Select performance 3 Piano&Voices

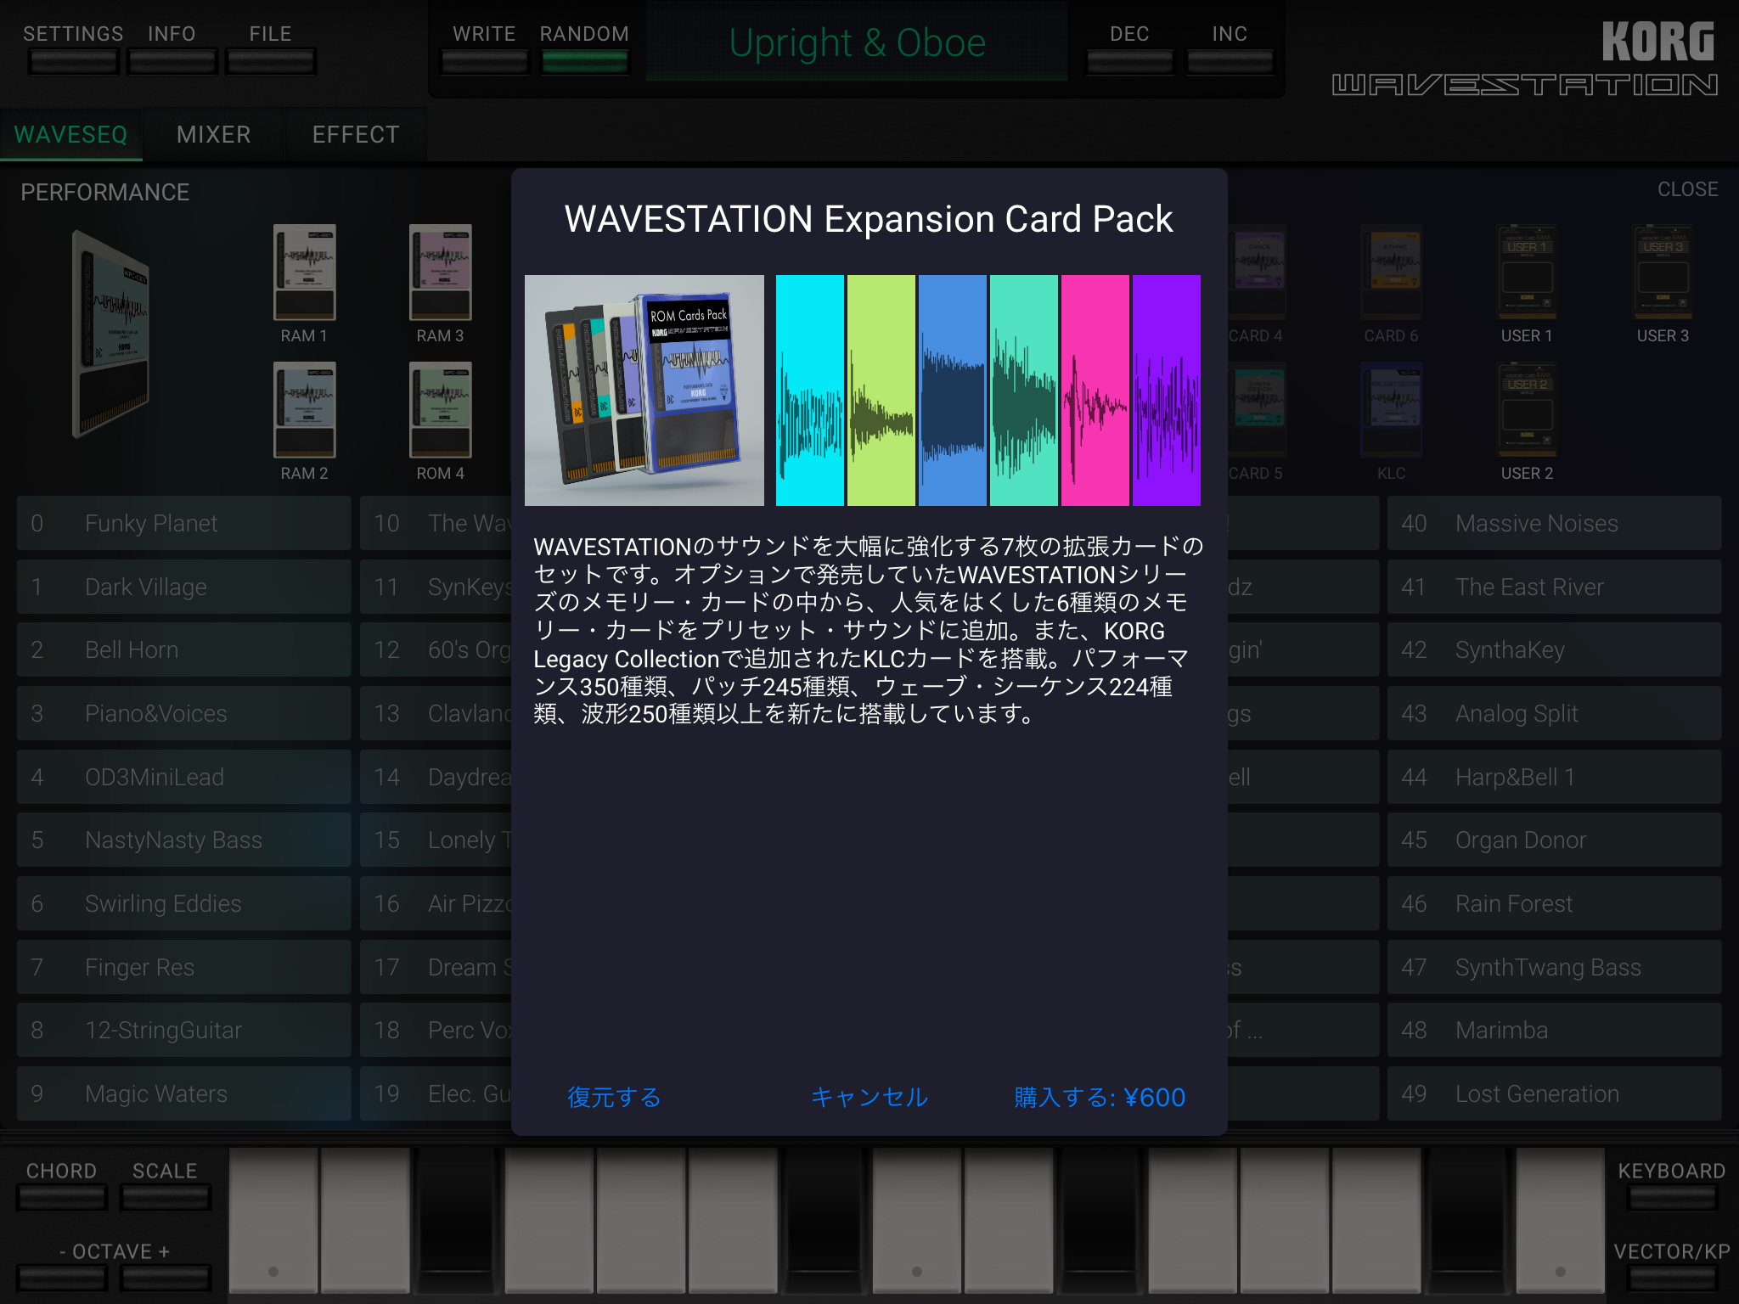point(183,713)
